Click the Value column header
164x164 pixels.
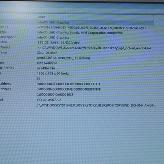pyautogui.click(x=41, y=17)
